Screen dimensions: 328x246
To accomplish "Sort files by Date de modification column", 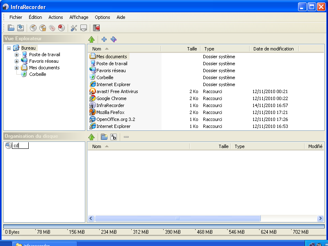I will coord(273,49).
